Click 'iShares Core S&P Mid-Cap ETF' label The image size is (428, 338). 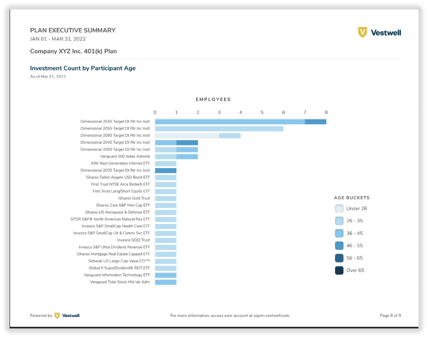click(x=123, y=205)
